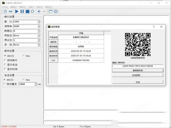Enable the 自动换行 checkbox
Viewport: 171px width, 128px height.
point(5,60)
